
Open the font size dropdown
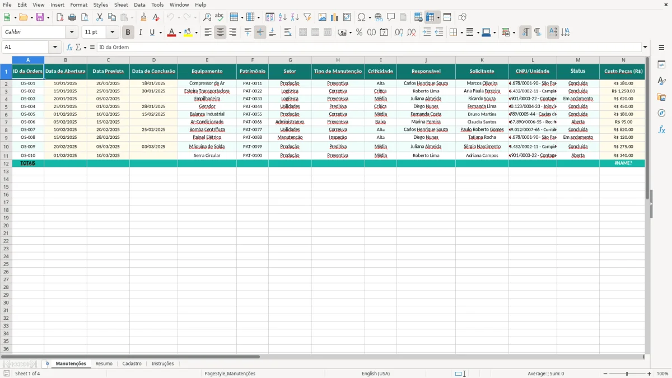pos(112,32)
